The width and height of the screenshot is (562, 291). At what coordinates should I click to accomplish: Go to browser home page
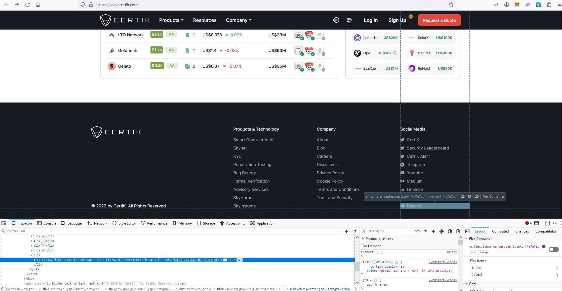tap(38, 5)
